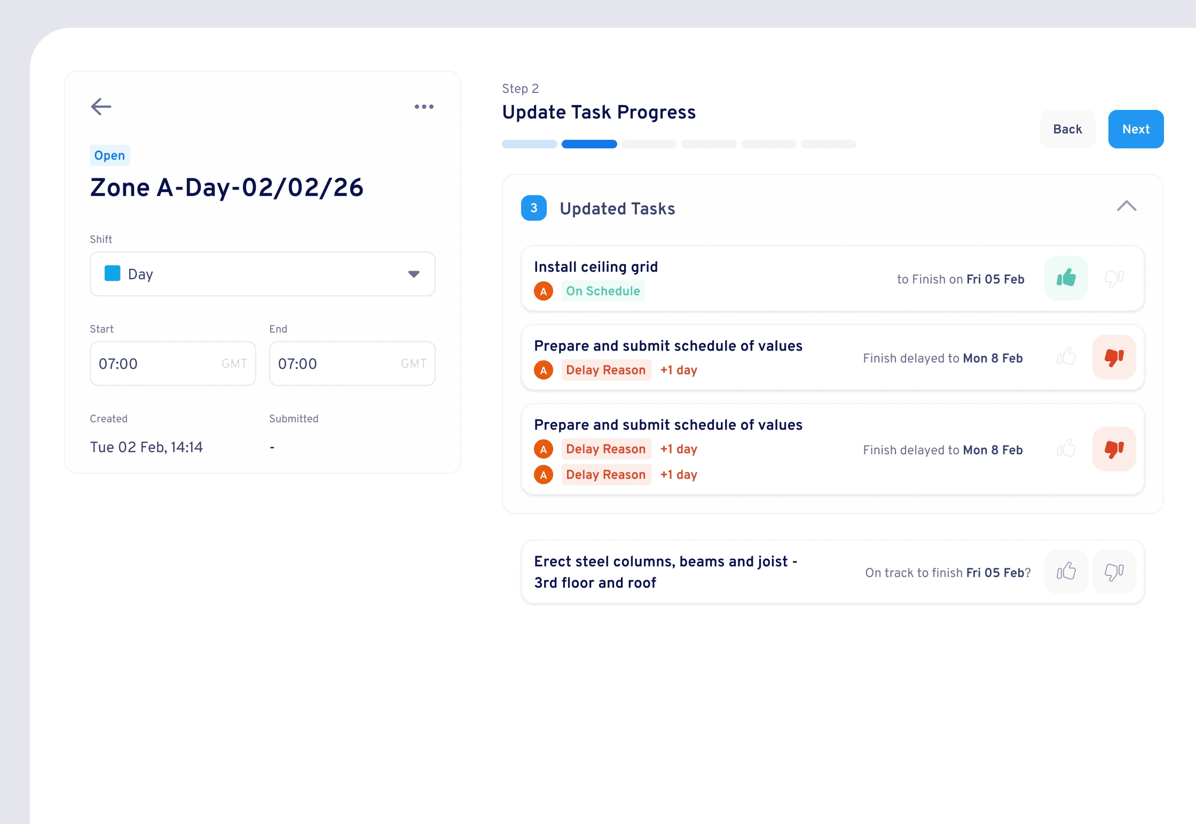The width and height of the screenshot is (1196, 824).
Task: Thumbs up for Install ceiling grid
Action: click(x=1066, y=278)
